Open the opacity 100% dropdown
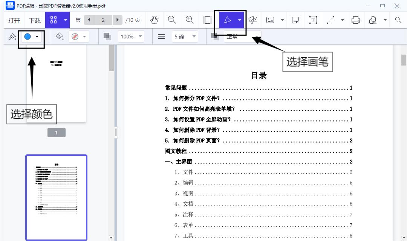 click(x=131, y=37)
